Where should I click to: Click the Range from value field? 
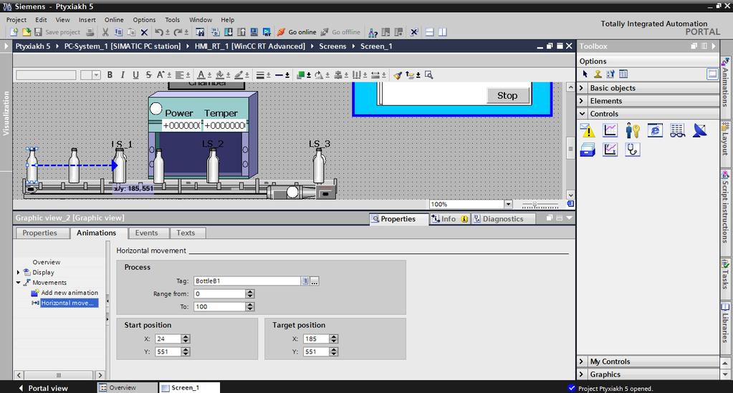pos(219,293)
